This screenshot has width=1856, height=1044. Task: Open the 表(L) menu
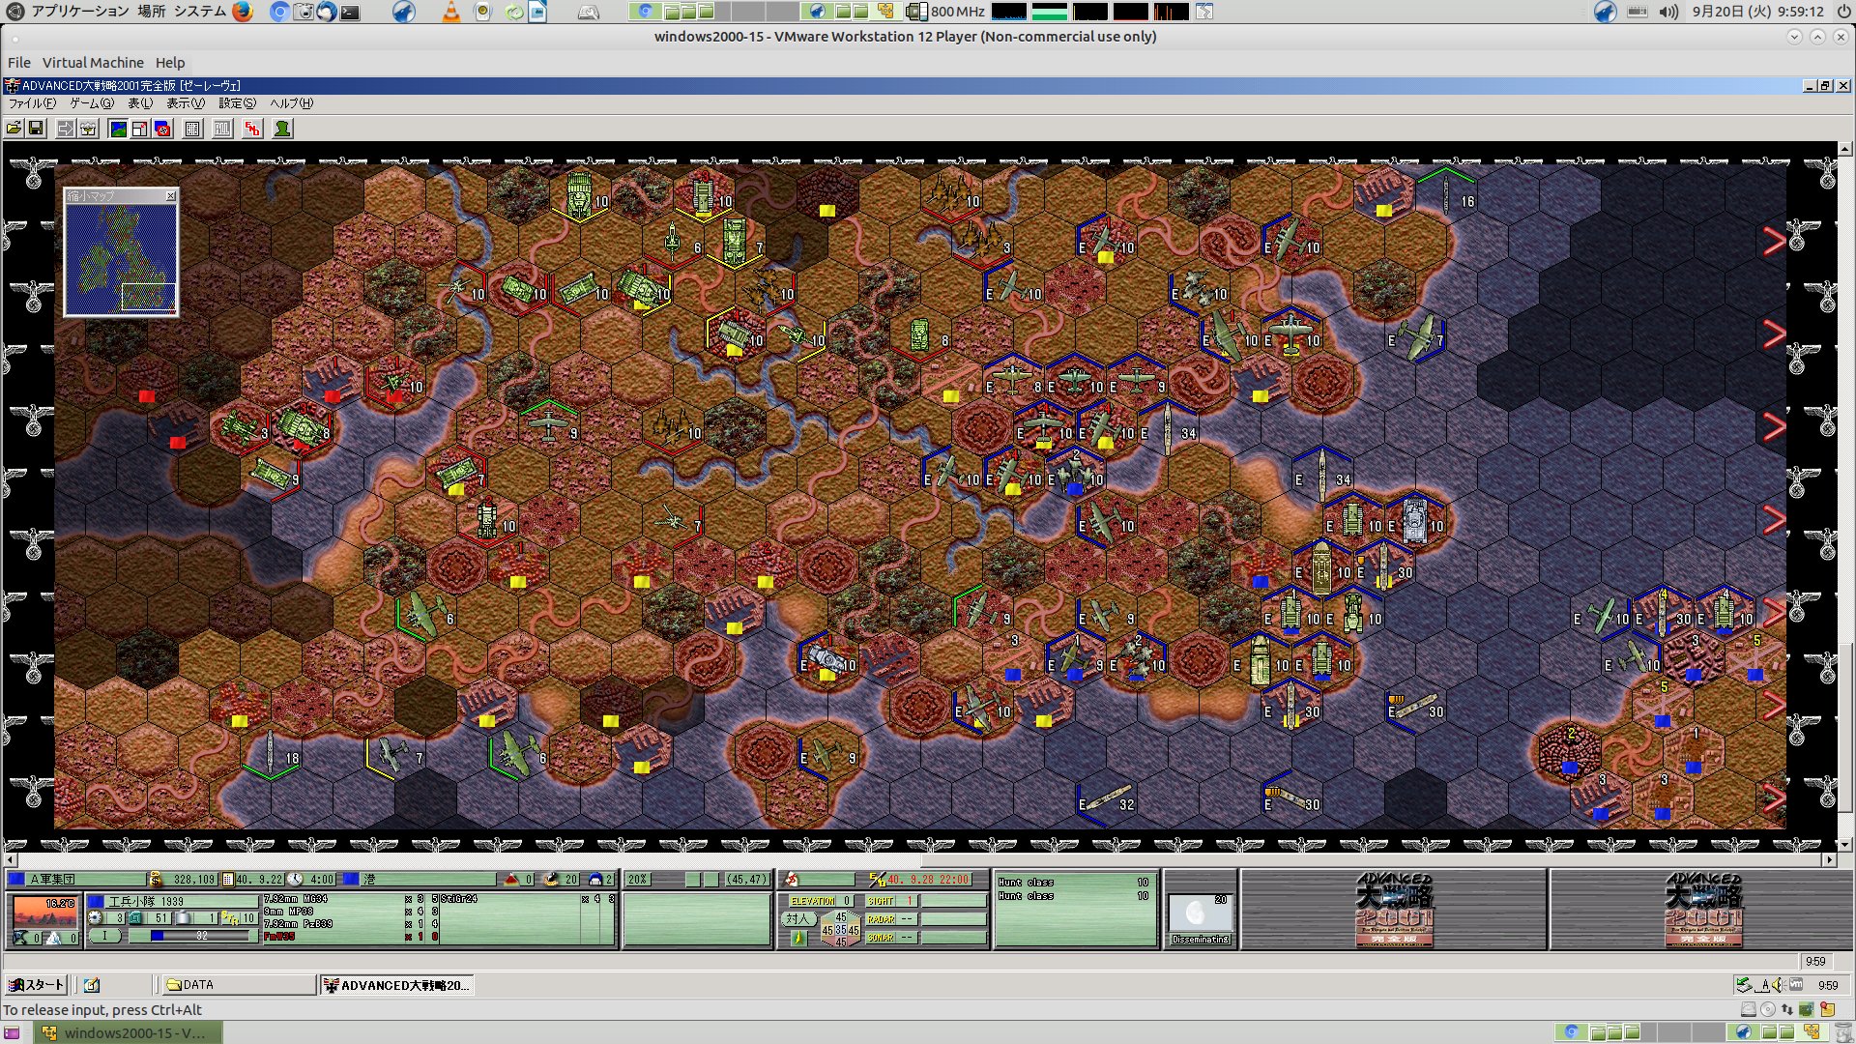[140, 103]
